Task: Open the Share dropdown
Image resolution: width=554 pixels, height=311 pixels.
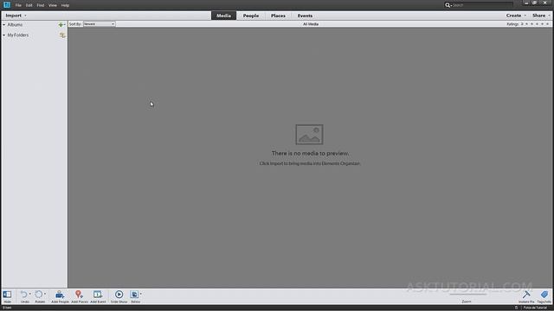Action: pos(541,16)
